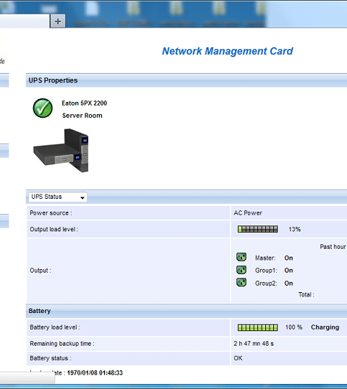Screen dimensions: 347x389
Task: Click the Network Management Card title
Action: pos(228,51)
